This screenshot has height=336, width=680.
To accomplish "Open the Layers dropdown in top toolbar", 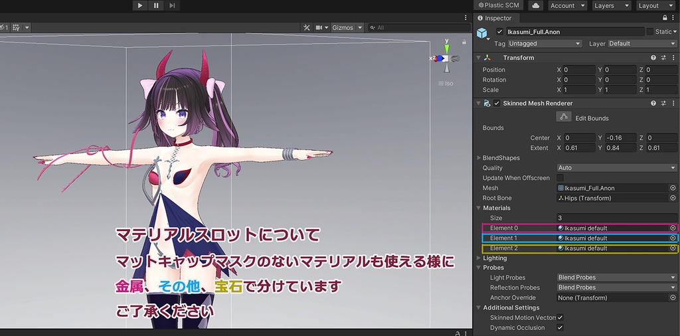I will pyautogui.click(x=612, y=5).
